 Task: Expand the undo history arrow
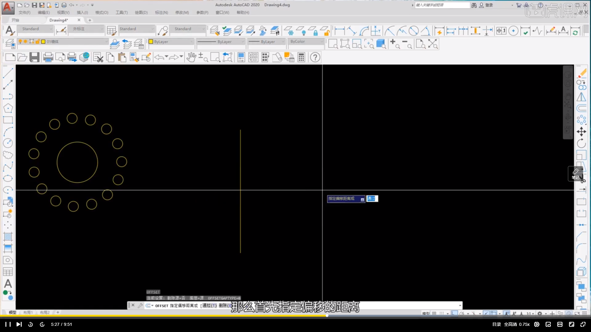coord(167,57)
